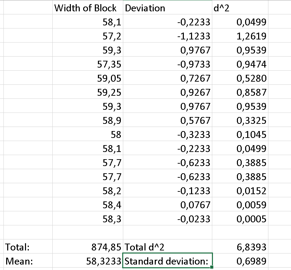Click the d^2 column header cell

coord(240,8)
